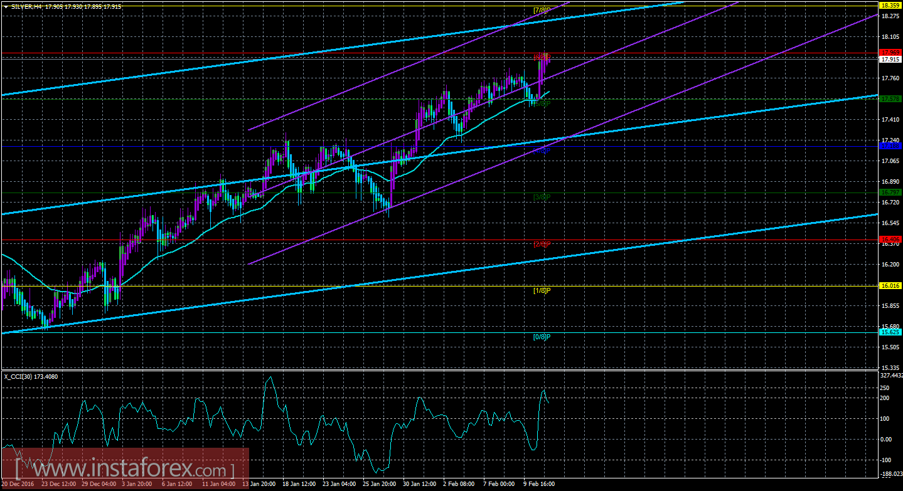Click the [0/8]P Murray level label

(542, 337)
